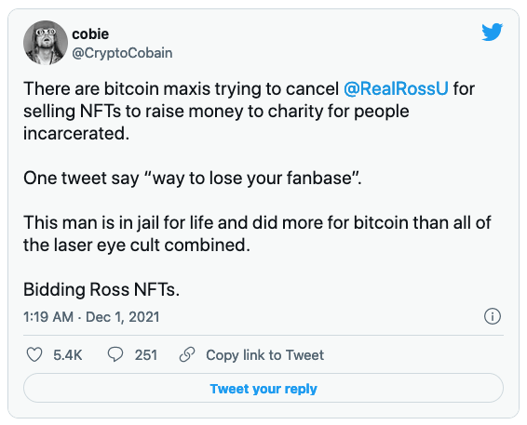Click the paragraph starting There are bitcoin maxis
The width and height of the screenshot is (527, 425).
(x=249, y=111)
